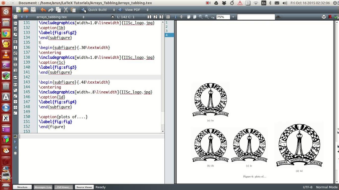Toggle the PDF pages list panel
Image resolution: width=339 pixels, height=190 pixels.
(x=168, y=17)
